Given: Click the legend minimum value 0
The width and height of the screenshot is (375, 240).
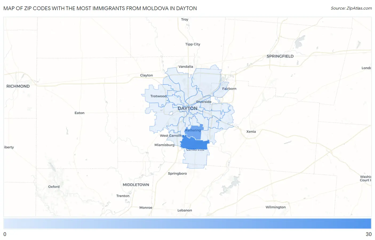Looking at the screenshot, I should (5, 234).
